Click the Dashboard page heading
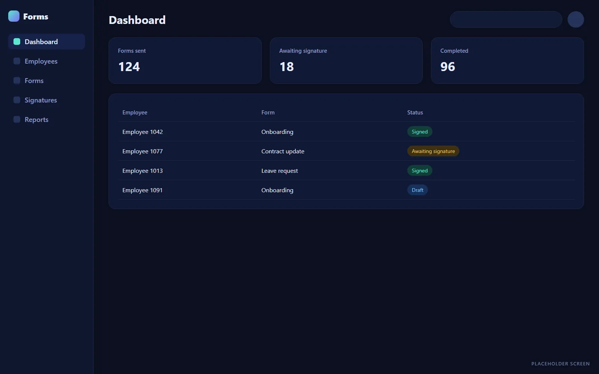The height and width of the screenshot is (374, 599). click(x=137, y=20)
